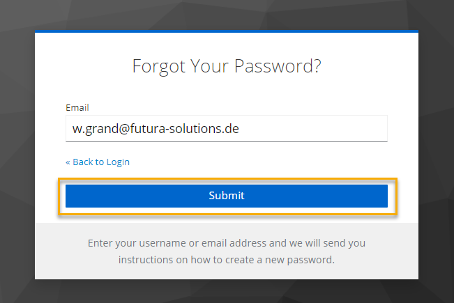The width and height of the screenshot is (454, 303).
Task: Click the Email label above the field
Action: click(x=77, y=108)
